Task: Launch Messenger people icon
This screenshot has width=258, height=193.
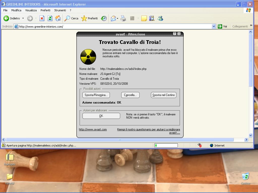Action: [x=160, y=18]
